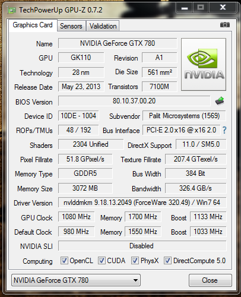Click the NVIDIA SLI field Disabled
Image resolution: width=241 pixels, height=297 pixels.
[x=142, y=246]
